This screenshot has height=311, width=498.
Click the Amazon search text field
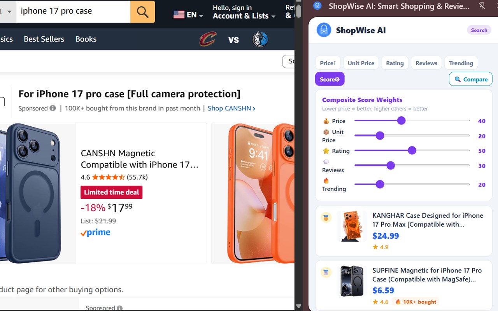pos(73,11)
